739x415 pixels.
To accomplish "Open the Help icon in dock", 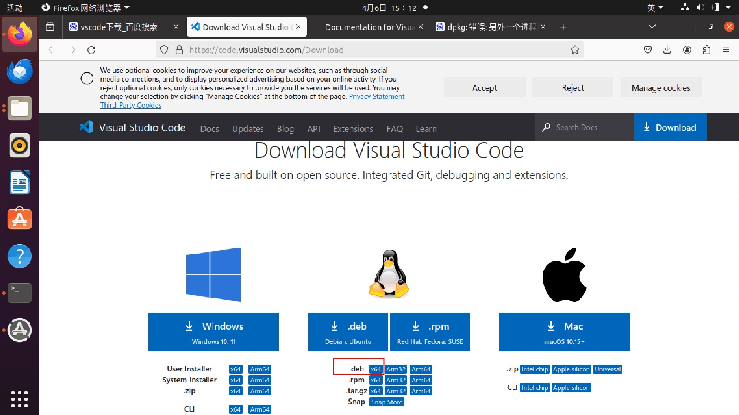I will coord(20,256).
